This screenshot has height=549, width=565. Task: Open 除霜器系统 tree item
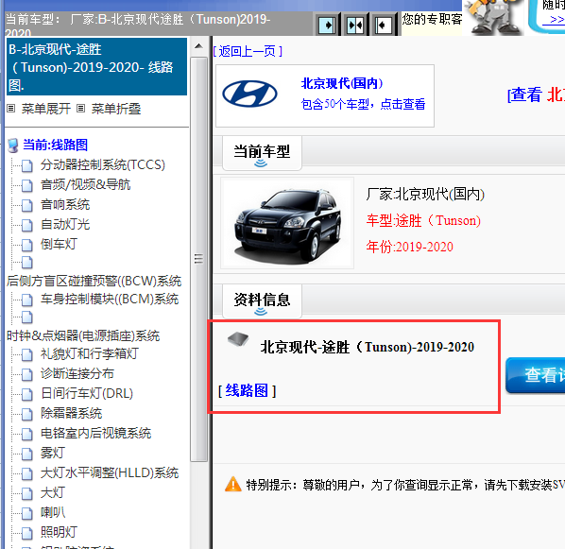72,413
